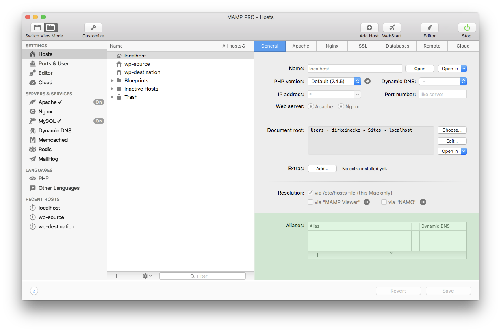501x332 pixels.
Task: Open recent host wp-source
Action: [x=64, y=217]
